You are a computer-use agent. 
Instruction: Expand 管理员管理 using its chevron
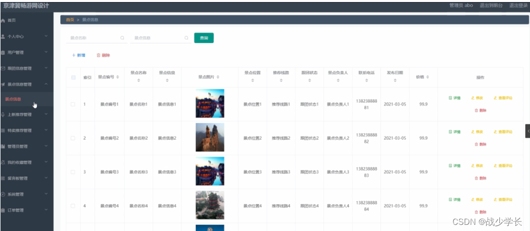pos(46,146)
